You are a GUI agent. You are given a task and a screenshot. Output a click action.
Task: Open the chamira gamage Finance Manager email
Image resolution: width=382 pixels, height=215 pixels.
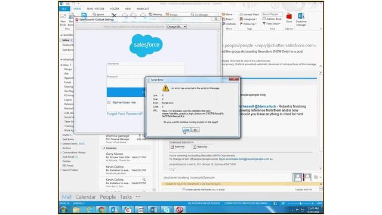coord(126,139)
